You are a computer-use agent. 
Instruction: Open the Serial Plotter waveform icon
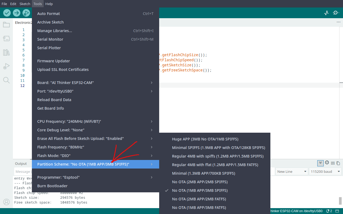click(x=326, y=13)
